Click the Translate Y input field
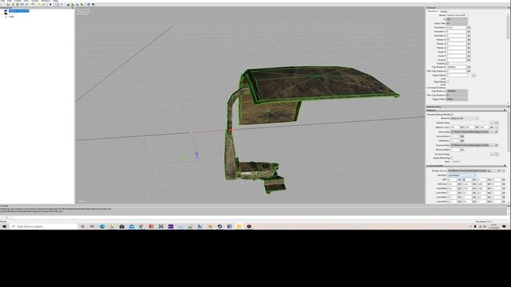Screen dimensions: 511x287 click(x=456, y=32)
